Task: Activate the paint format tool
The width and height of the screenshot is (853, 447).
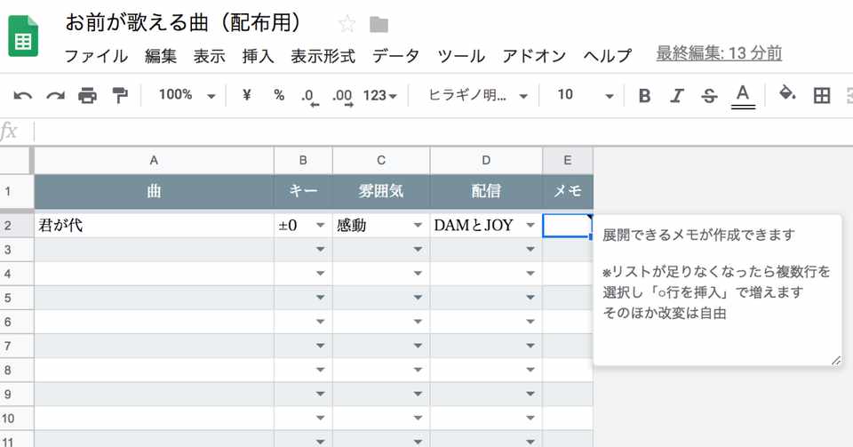Action: 119,95
